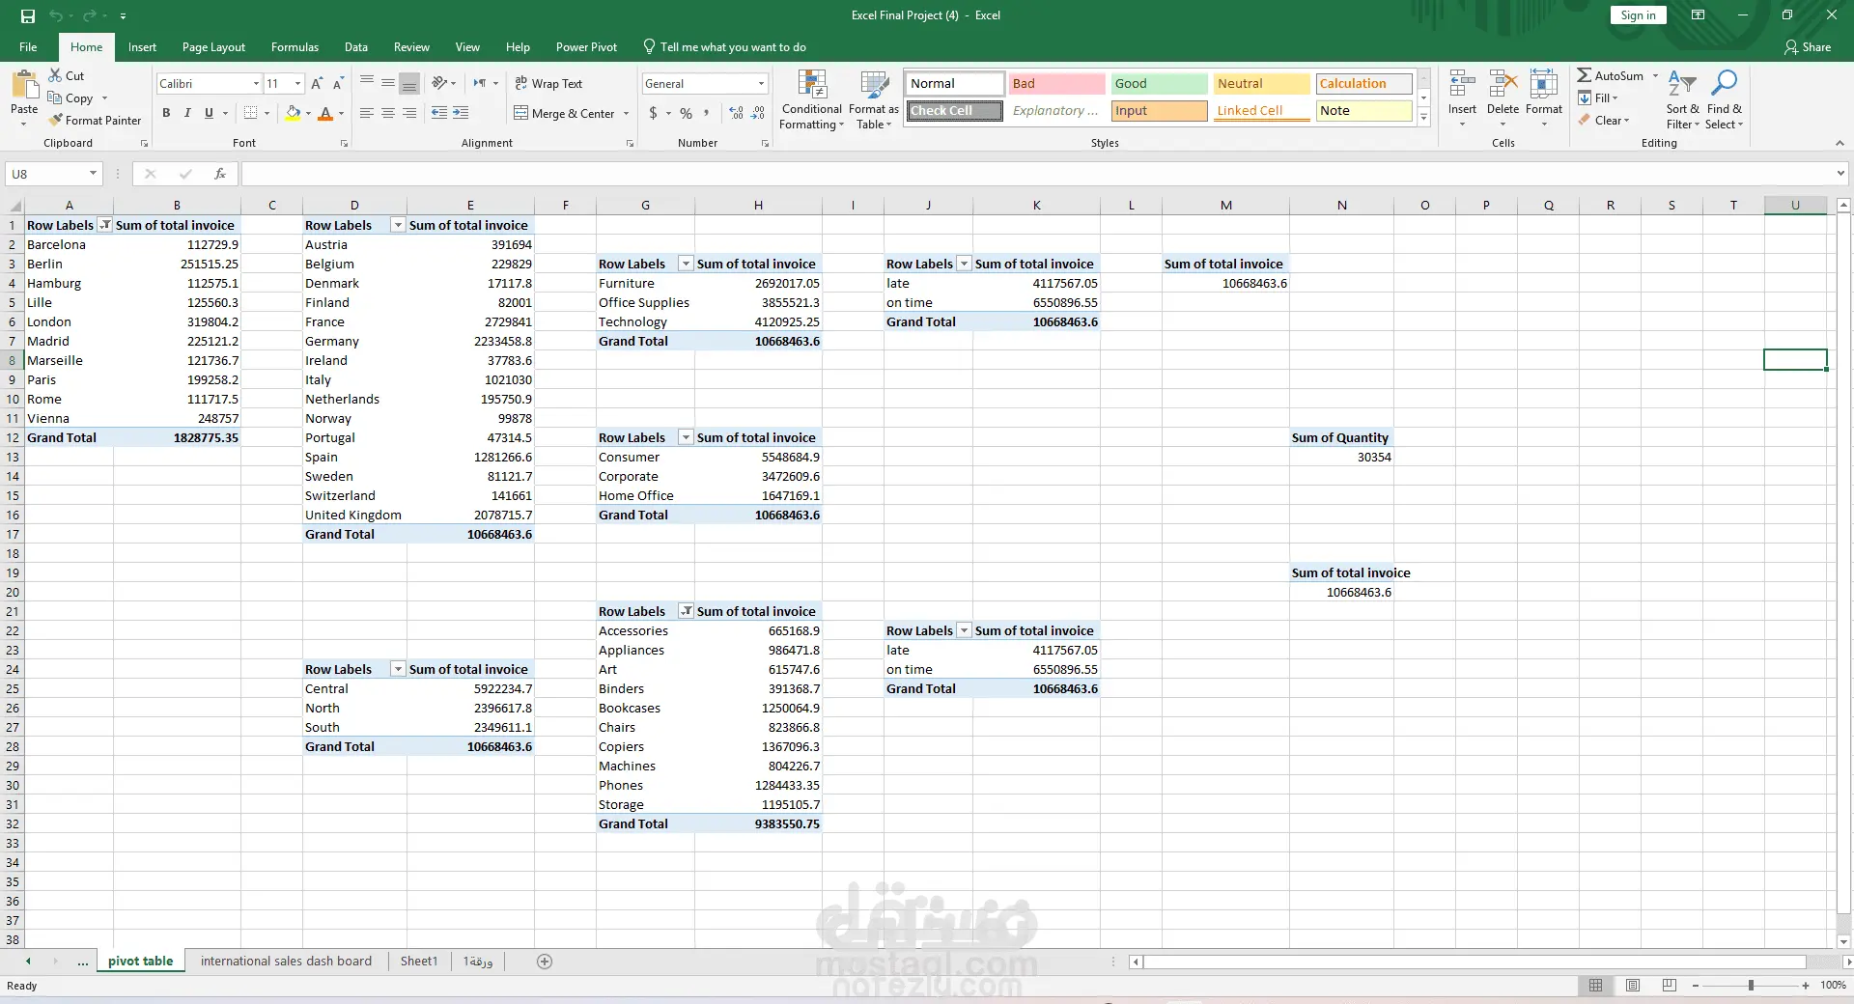Open Format as Table gallery
This screenshot has width=1854, height=1004.
click(x=873, y=99)
